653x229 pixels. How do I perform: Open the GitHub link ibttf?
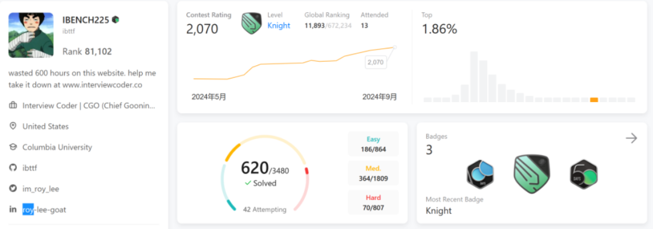click(x=30, y=168)
